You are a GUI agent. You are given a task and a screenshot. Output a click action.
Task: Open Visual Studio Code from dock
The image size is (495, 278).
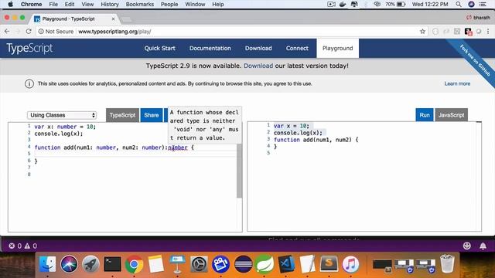286,264
